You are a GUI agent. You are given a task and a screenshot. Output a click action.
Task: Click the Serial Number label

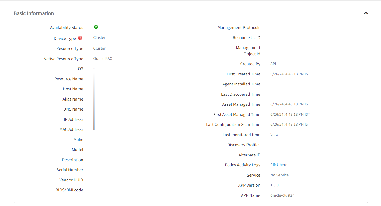pyautogui.click(x=70, y=170)
